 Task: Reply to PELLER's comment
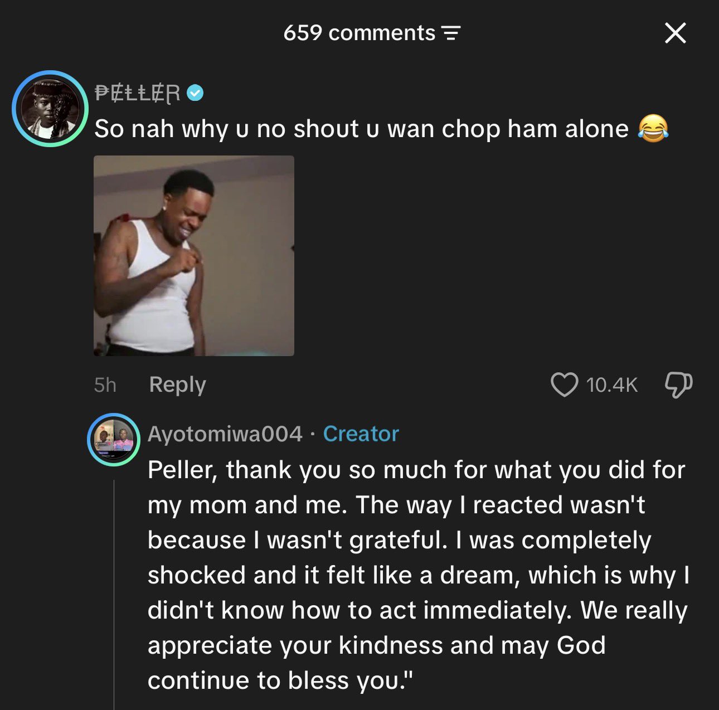[177, 385]
